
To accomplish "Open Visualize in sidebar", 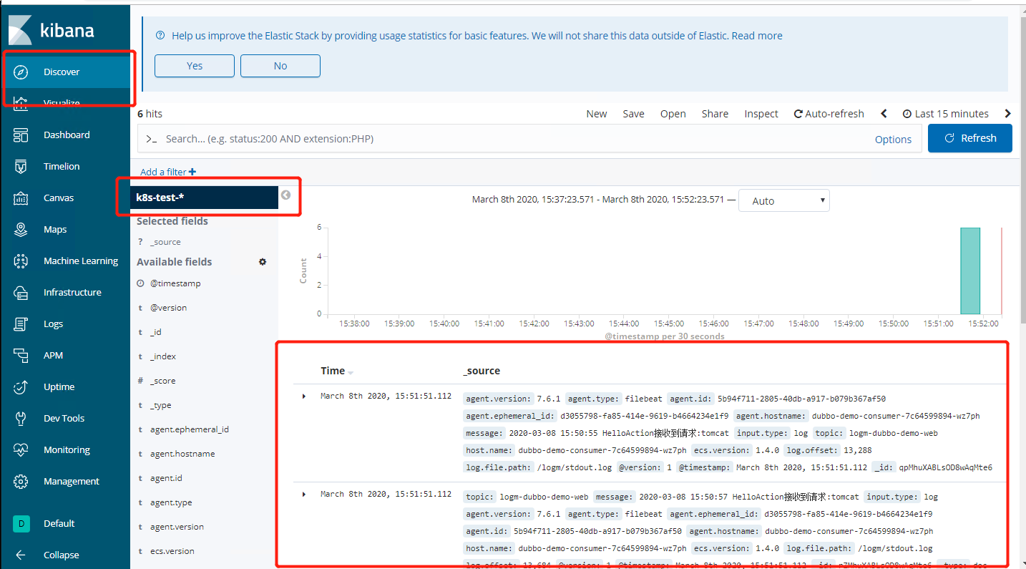I will pyautogui.click(x=62, y=103).
